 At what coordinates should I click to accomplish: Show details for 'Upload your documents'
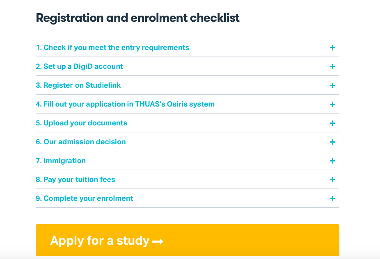click(188, 123)
